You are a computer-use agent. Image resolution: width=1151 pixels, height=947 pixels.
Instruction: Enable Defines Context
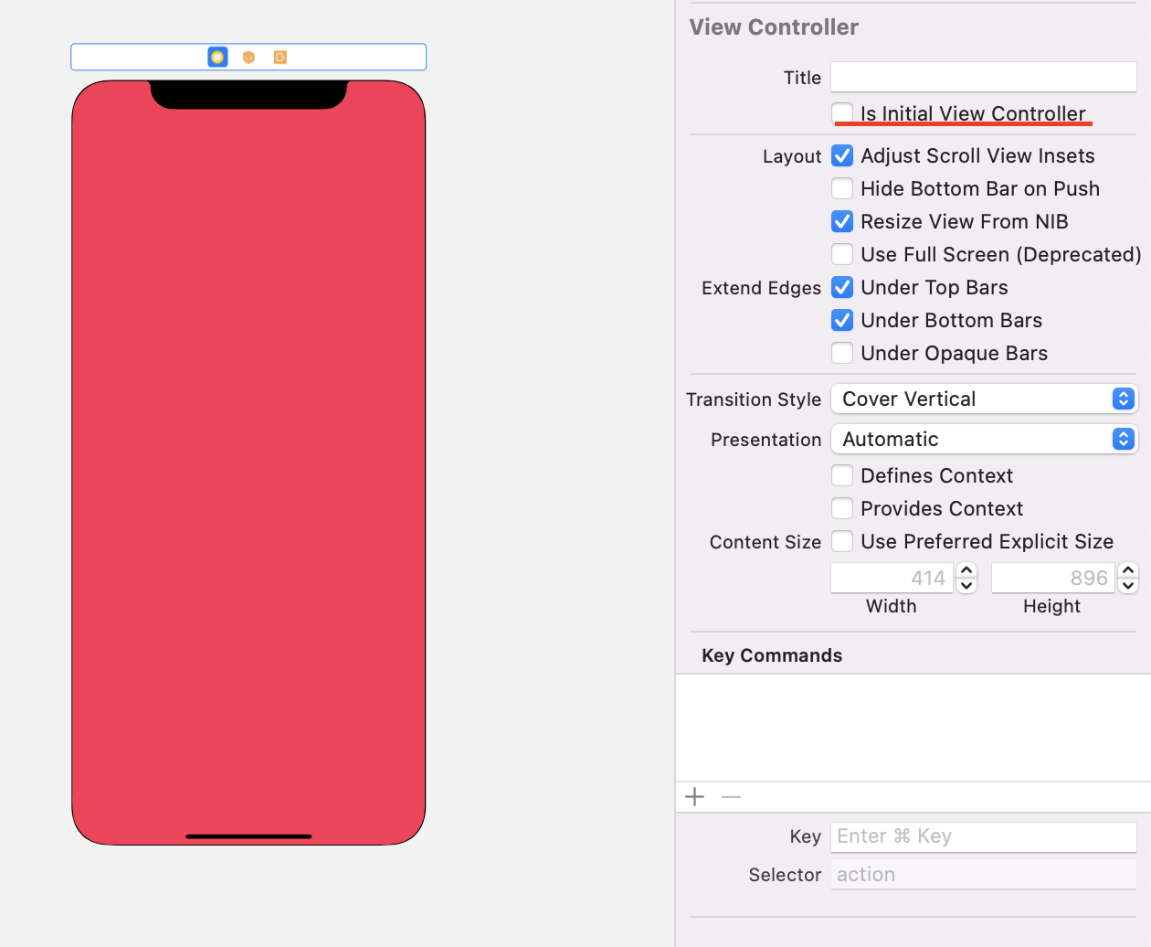pyautogui.click(x=842, y=475)
